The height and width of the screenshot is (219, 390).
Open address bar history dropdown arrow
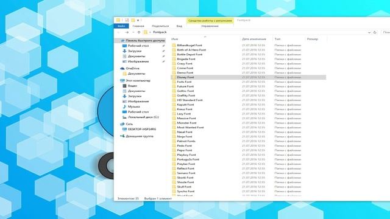(x=369, y=32)
